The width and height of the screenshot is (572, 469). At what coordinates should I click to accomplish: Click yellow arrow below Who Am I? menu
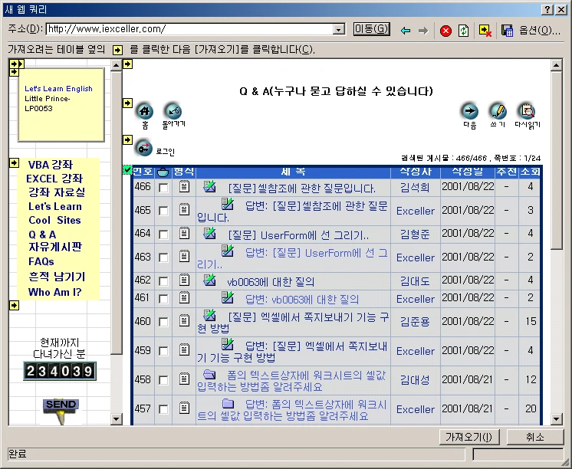14,305
